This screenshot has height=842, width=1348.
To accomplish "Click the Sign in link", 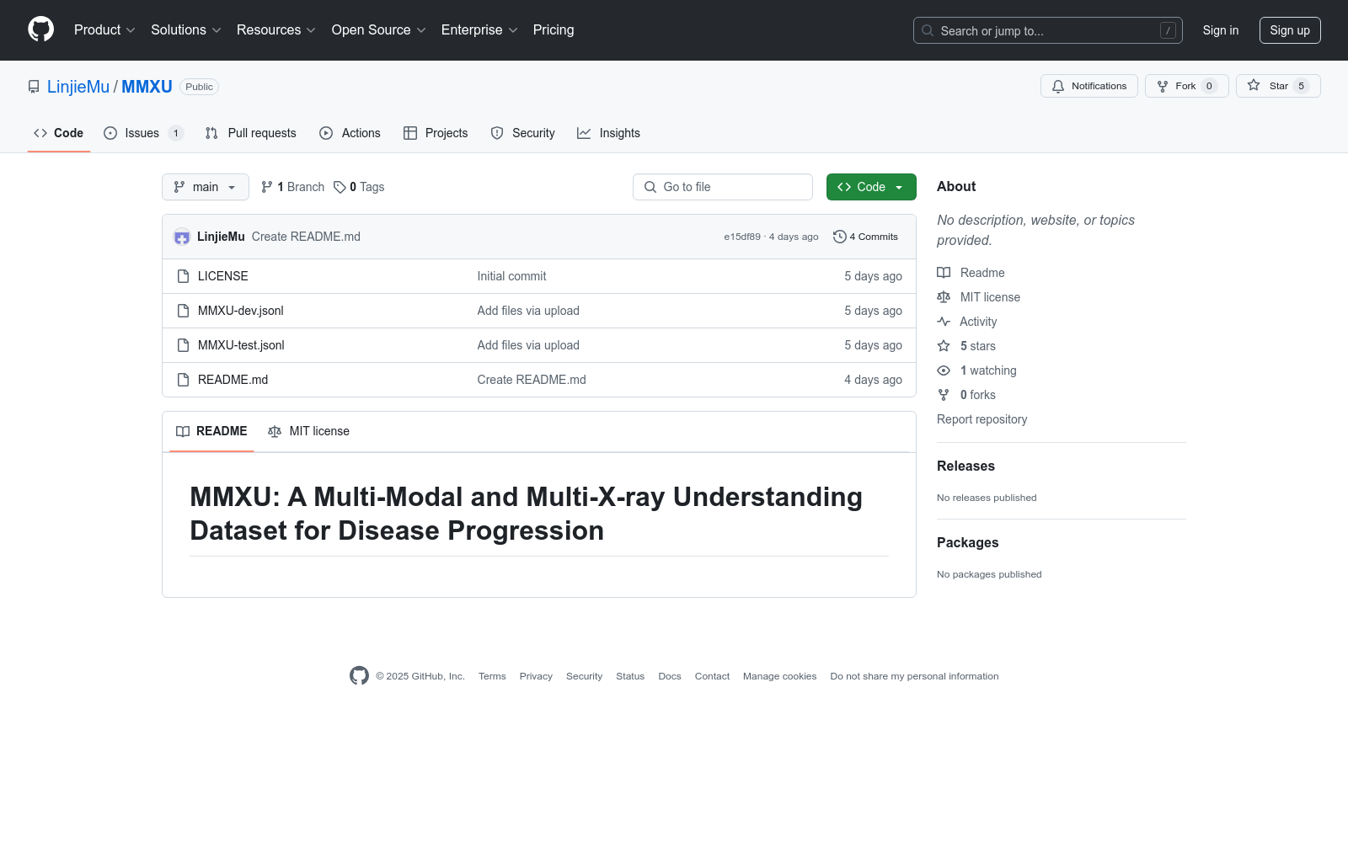I will click(1221, 30).
